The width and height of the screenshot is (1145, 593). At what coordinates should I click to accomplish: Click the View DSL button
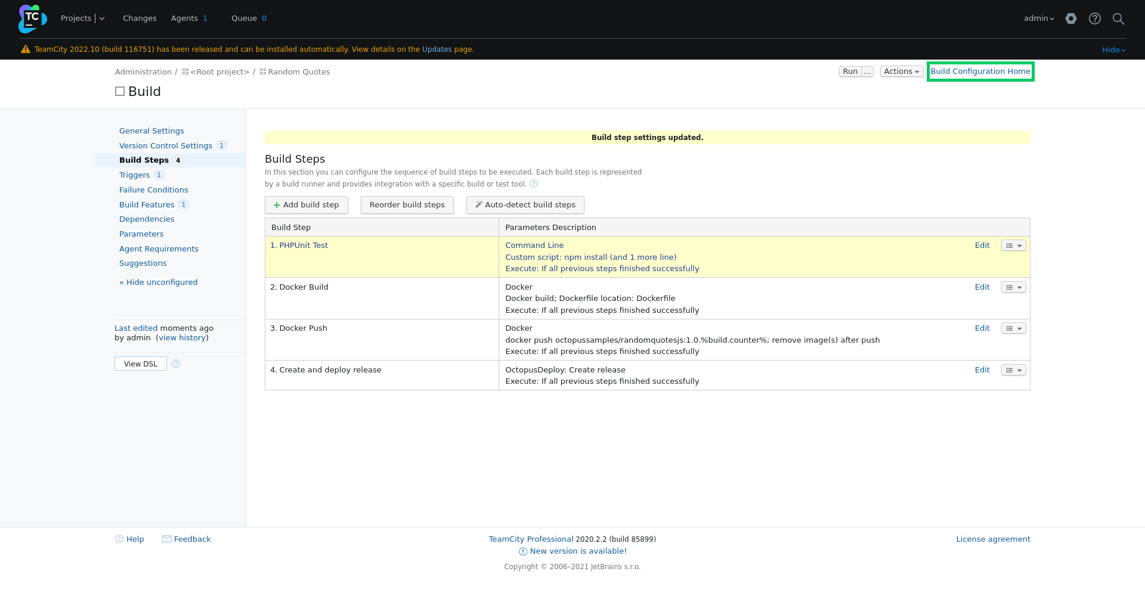[141, 364]
